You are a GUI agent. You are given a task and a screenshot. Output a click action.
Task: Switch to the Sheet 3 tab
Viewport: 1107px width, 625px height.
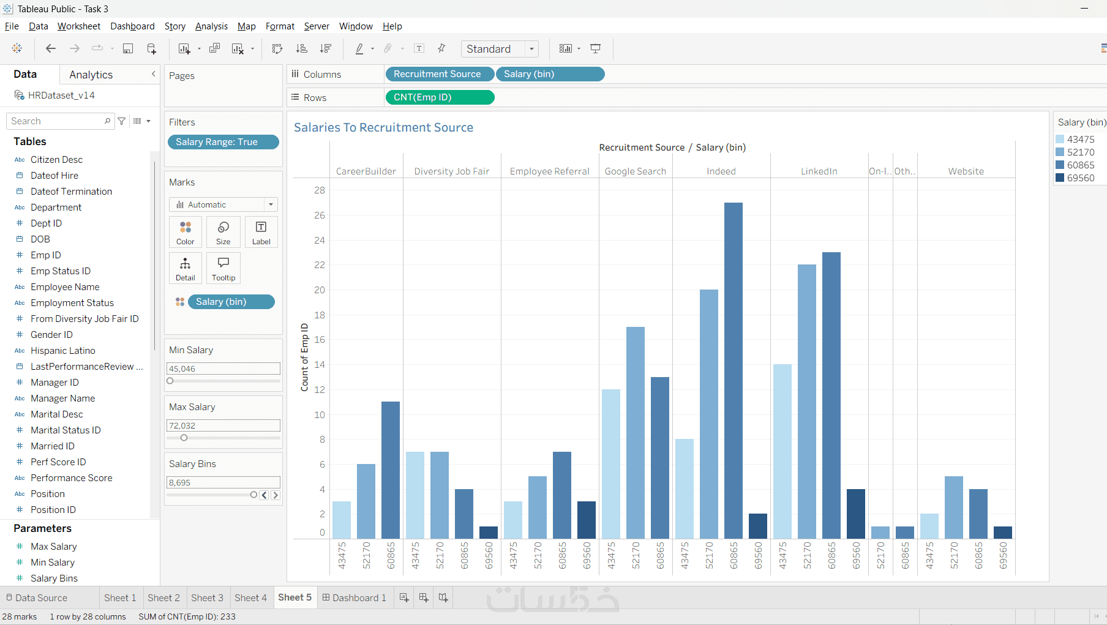(207, 597)
